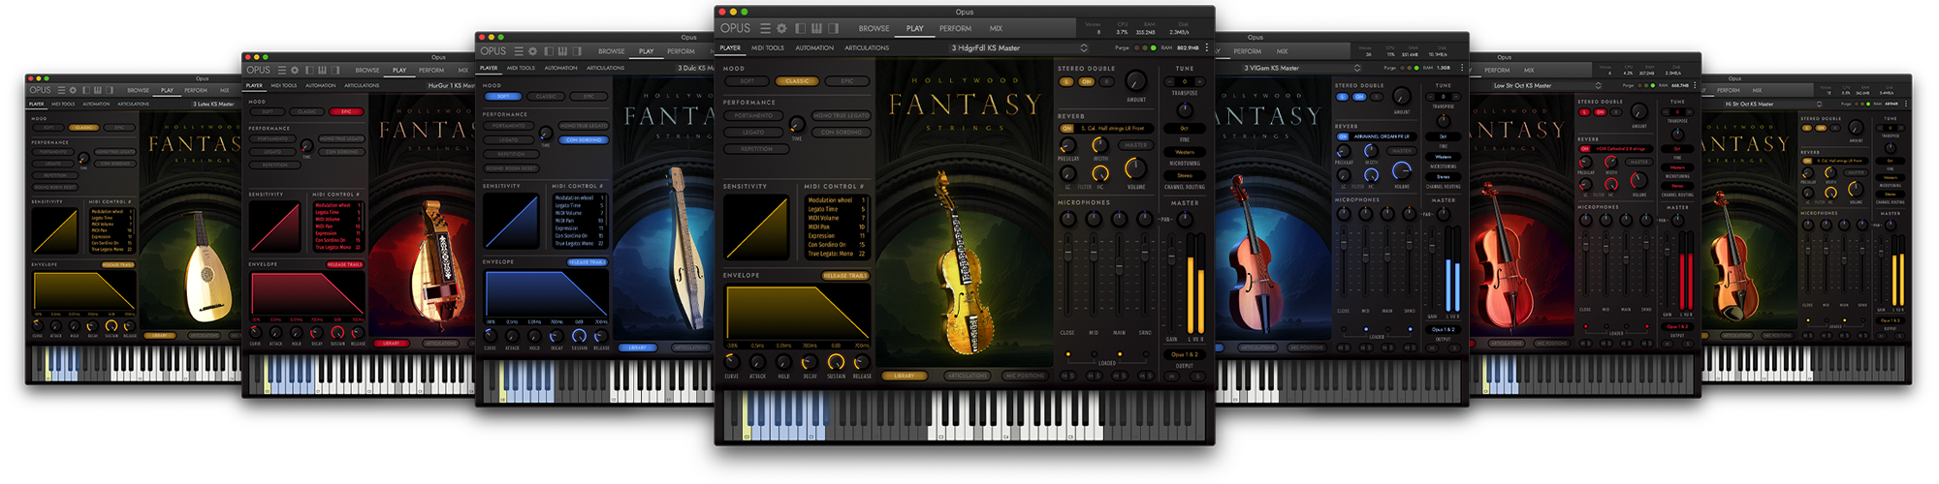Toggle Mono True Legato

point(842,115)
